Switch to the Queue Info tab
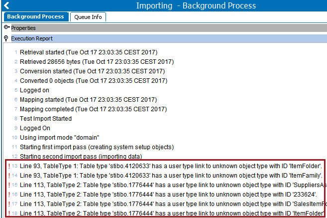The height and width of the screenshot is (218, 327). click(88, 17)
